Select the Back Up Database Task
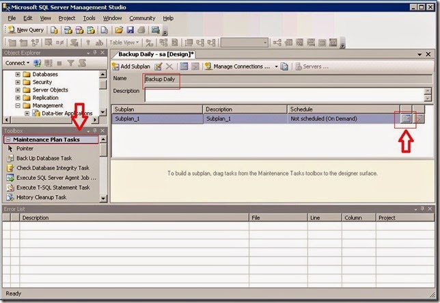Image resolution: width=440 pixels, height=303 pixels. (x=44, y=159)
